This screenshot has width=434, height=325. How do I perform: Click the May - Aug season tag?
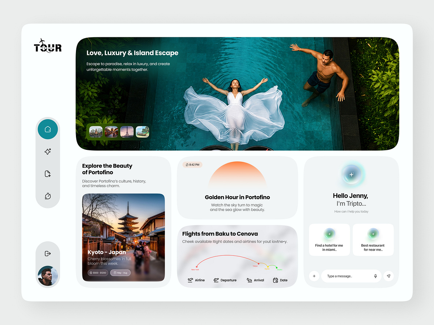click(120, 273)
